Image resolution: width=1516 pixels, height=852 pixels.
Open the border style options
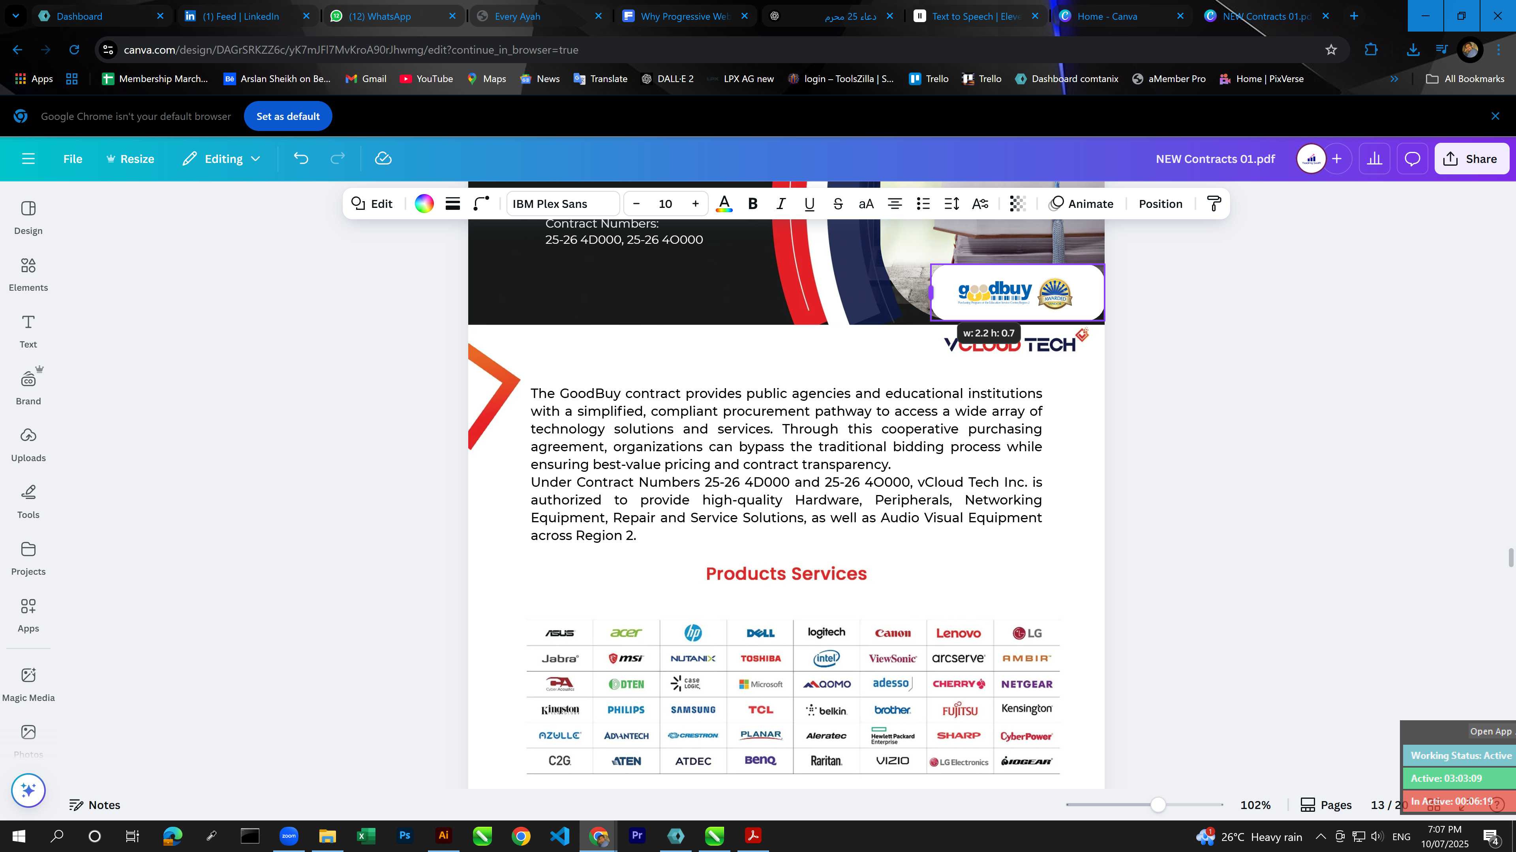452,204
